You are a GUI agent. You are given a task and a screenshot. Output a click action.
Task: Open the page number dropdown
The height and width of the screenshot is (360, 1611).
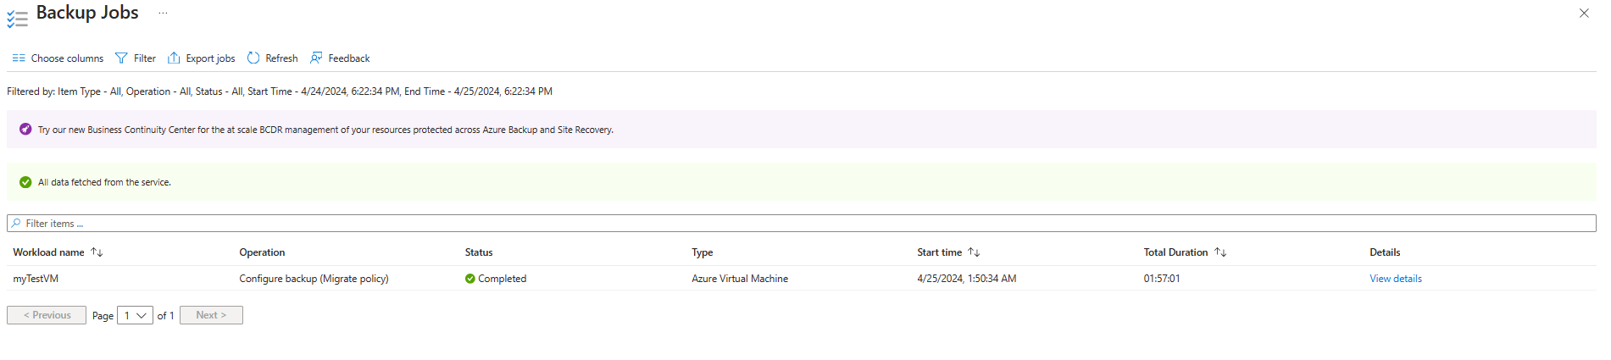(x=135, y=316)
